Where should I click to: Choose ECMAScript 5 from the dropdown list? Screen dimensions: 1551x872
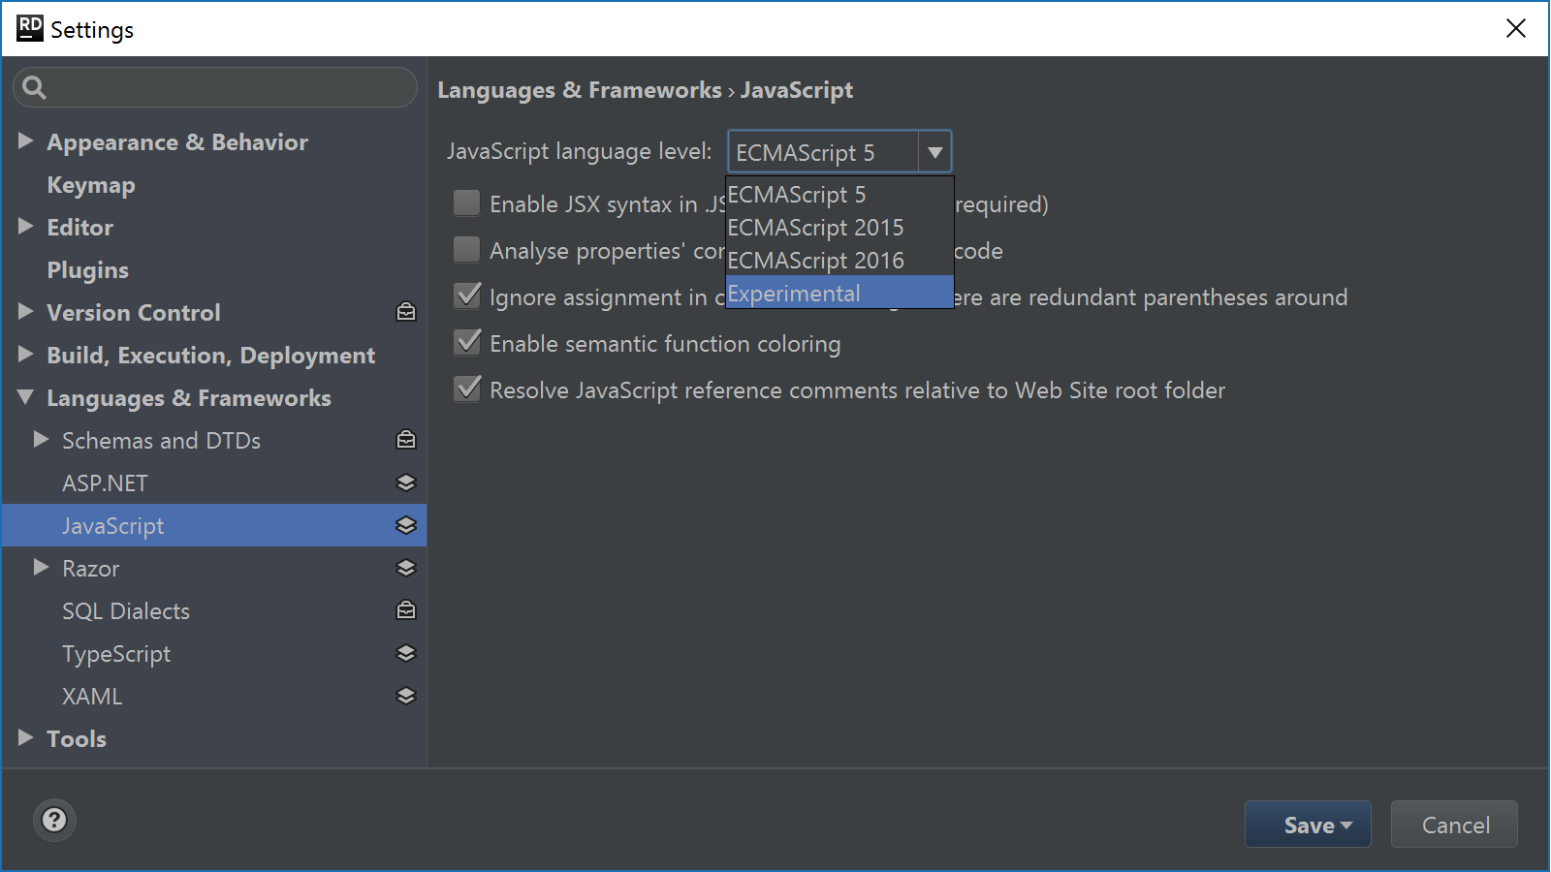(x=839, y=194)
